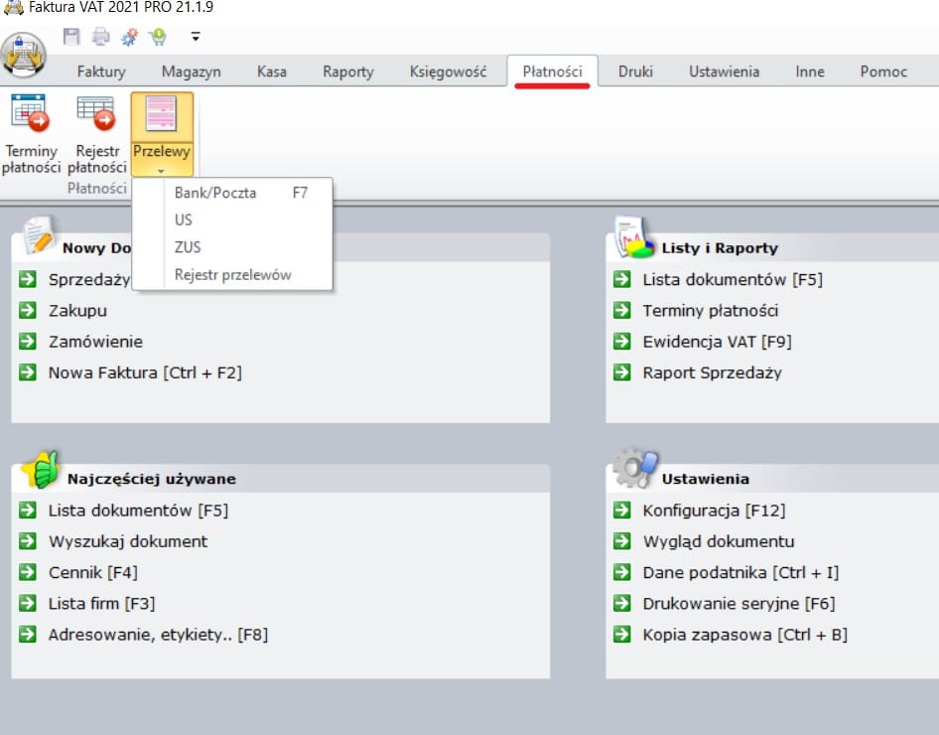Click the round application menu button

point(24,55)
